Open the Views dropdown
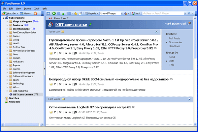Viewport: 198px width, 132px height. click(26, 13)
